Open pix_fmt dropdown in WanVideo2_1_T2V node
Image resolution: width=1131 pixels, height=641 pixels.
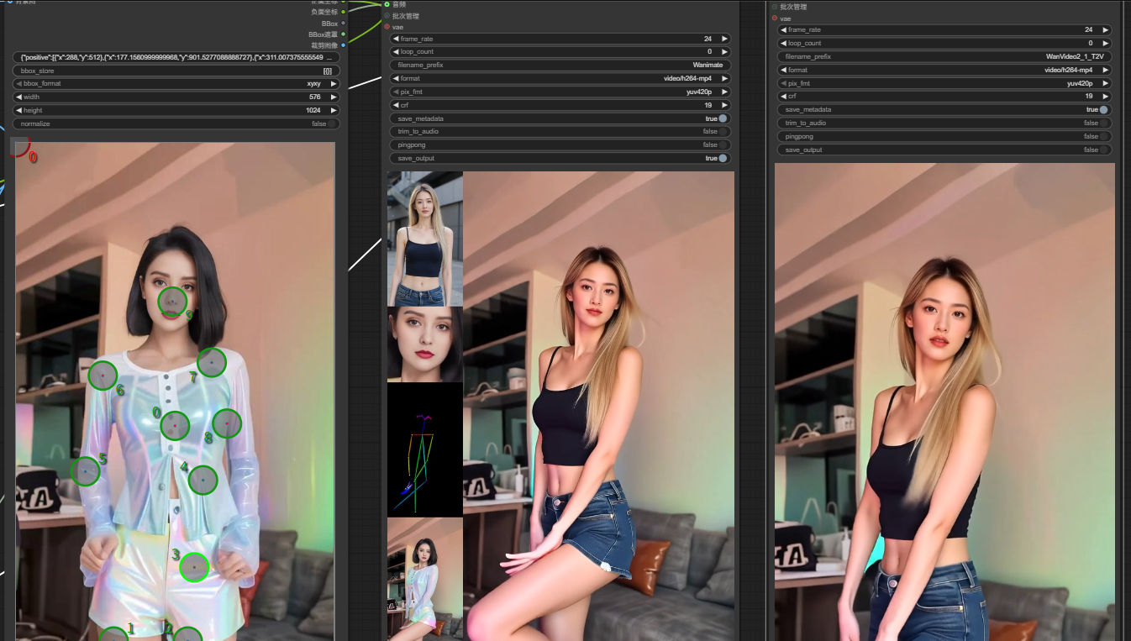945,83
